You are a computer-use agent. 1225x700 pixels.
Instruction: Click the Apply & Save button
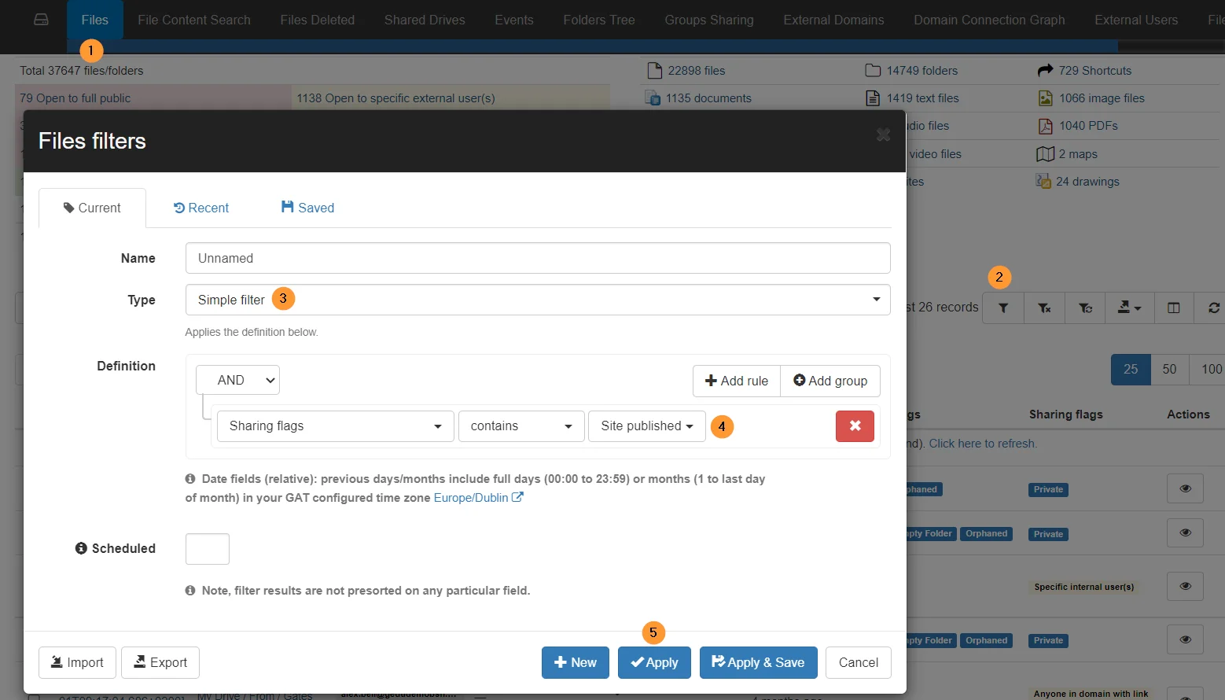[x=758, y=662]
